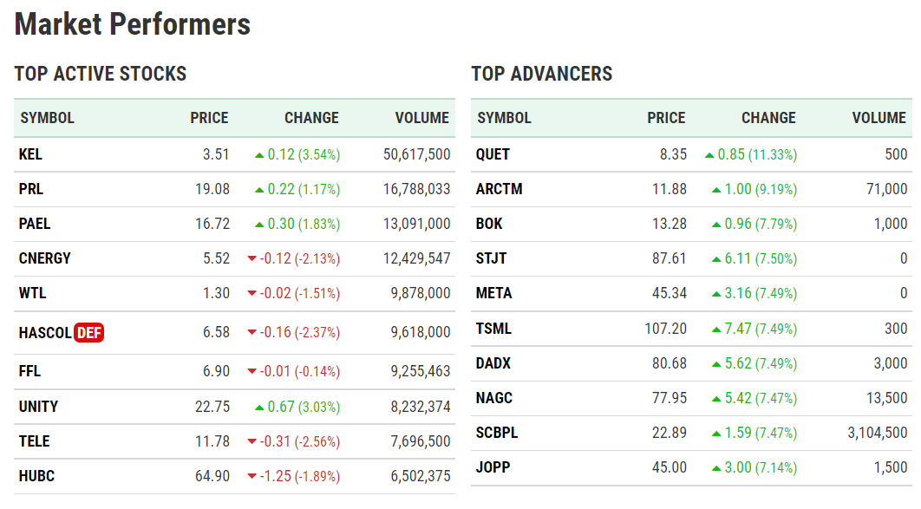This screenshot has width=921, height=509.
Task: Click the green up arrow beside KEL change
Action: pyautogui.click(x=259, y=155)
